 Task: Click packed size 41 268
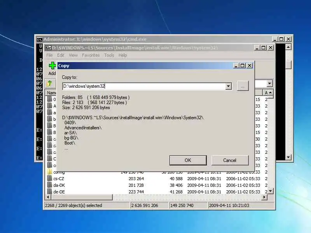click(x=176, y=192)
